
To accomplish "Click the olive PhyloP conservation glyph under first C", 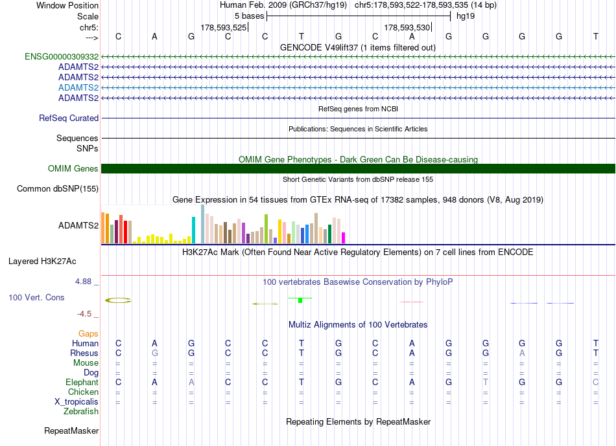I will click(118, 300).
